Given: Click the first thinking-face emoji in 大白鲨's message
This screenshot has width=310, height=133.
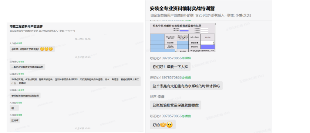Looking at the screenshot, I should (42, 49).
